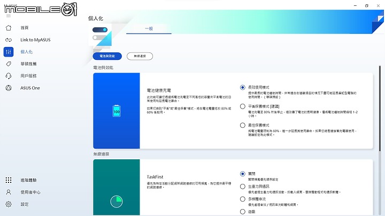
Task: Click the 電池與效能 pill button
Action: pyautogui.click(x=107, y=56)
